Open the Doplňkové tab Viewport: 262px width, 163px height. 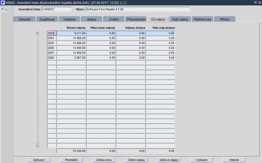pyautogui.click(x=47, y=19)
